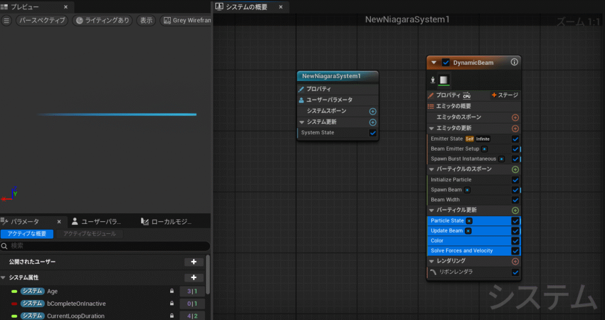Viewport: 605px width, 320px height.
Task: Close the システムの概要 tab
Action: (281, 7)
